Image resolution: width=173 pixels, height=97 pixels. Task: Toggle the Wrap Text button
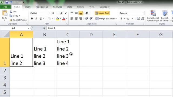click(102, 13)
